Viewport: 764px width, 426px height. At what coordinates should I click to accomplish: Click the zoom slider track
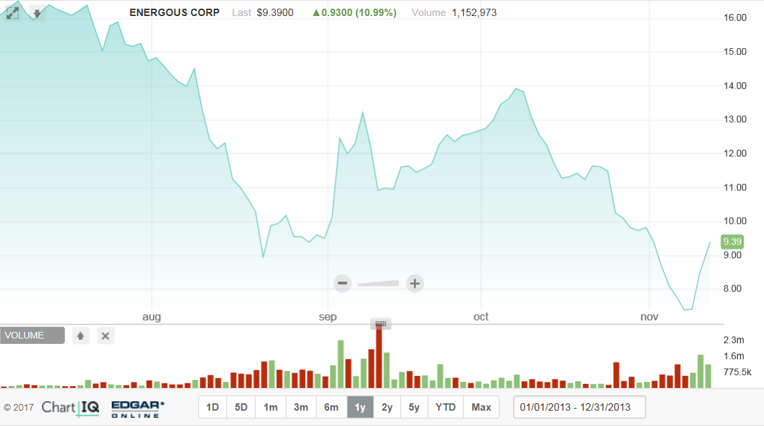378,284
